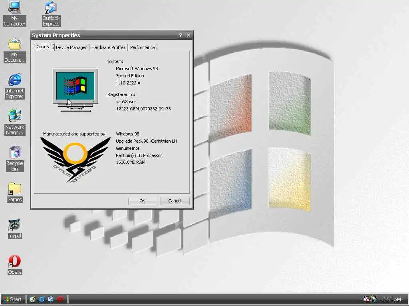Open the Games folder shortcut
Image resolution: width=409 pixels, height=306 pixels.
[x=15, y=192]
